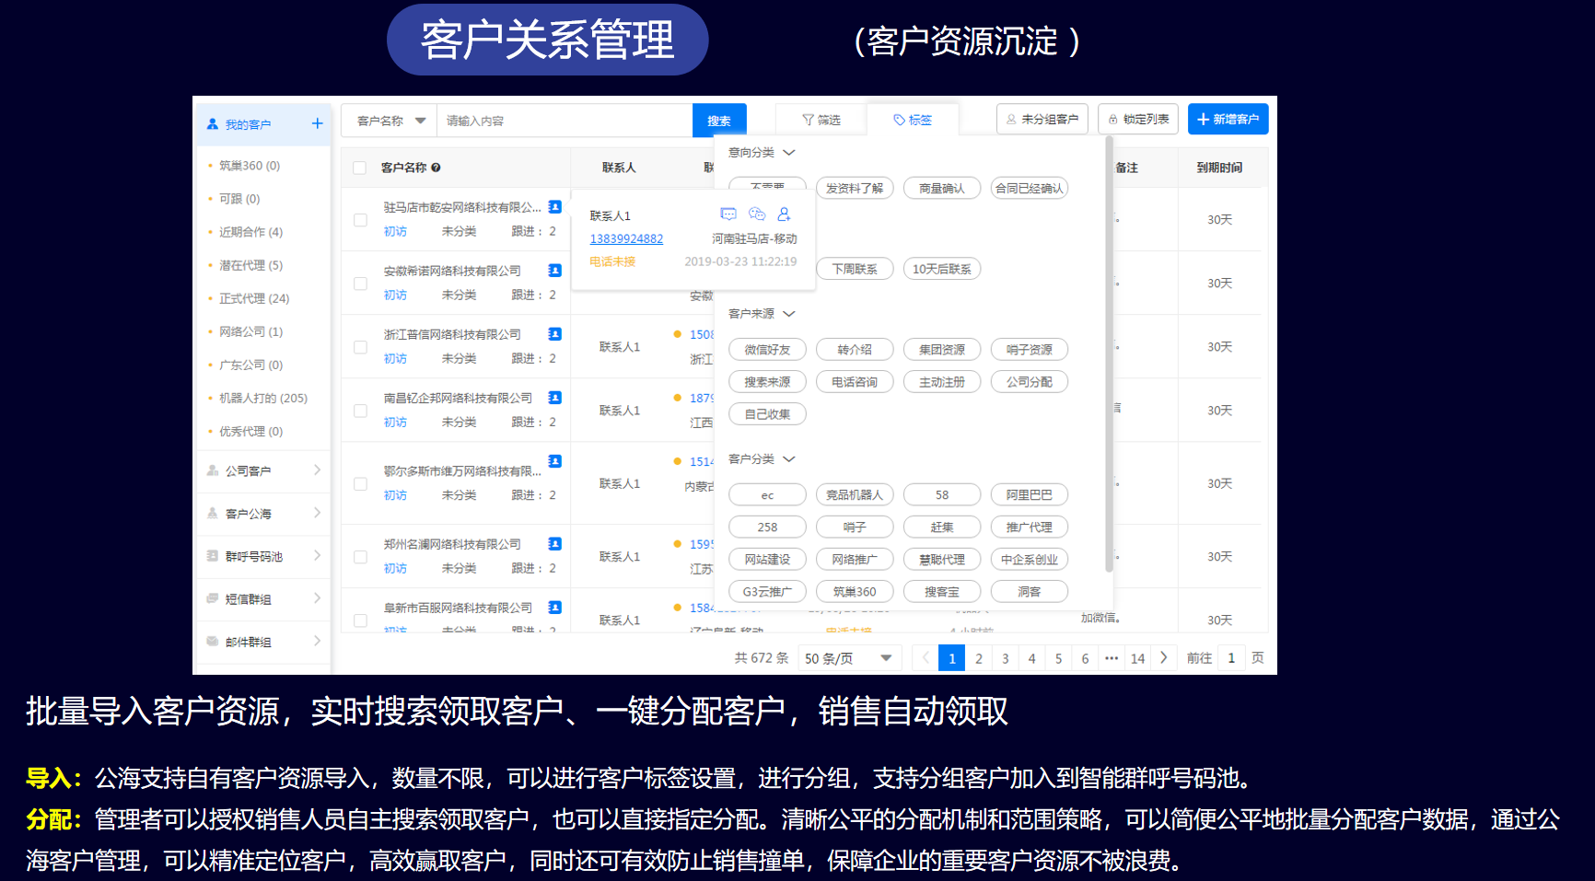Click the 新增客户 add customer button
The height and width of the screenshot is (881, 1595).
point(1228,119)
